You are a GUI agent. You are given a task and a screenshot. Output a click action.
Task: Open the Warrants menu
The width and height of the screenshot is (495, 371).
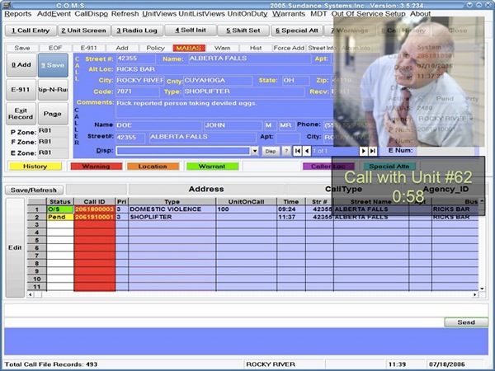point(289,14)
